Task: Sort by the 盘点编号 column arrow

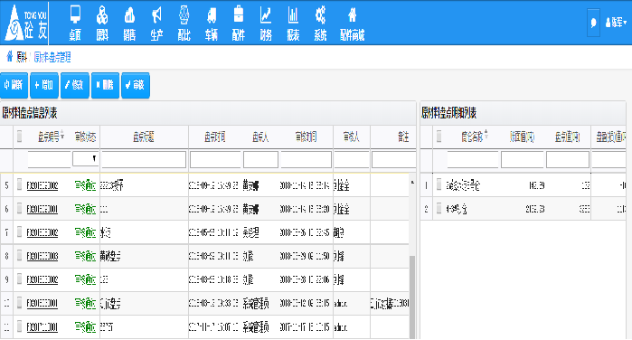Action: (x=62, y=134)
